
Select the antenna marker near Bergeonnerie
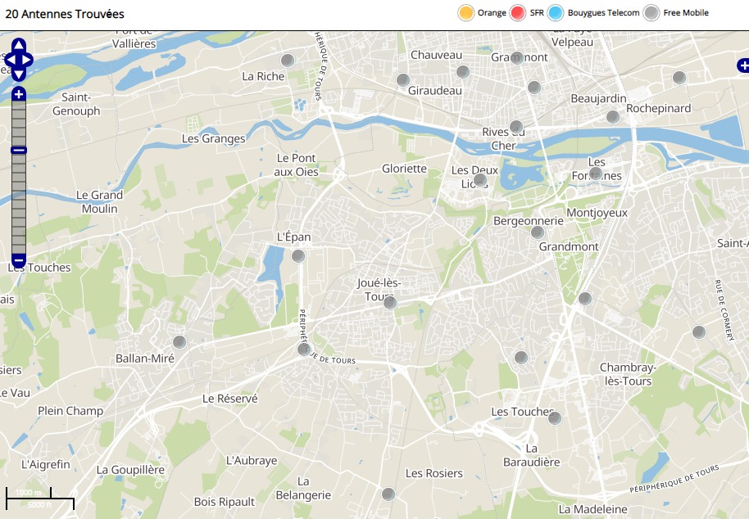pos(538,232)
